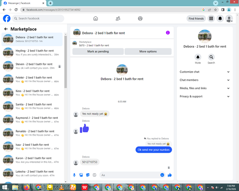The image size is (239, 191).
Task: Open VLC media player from taskbar
Action: pos(61,187)
